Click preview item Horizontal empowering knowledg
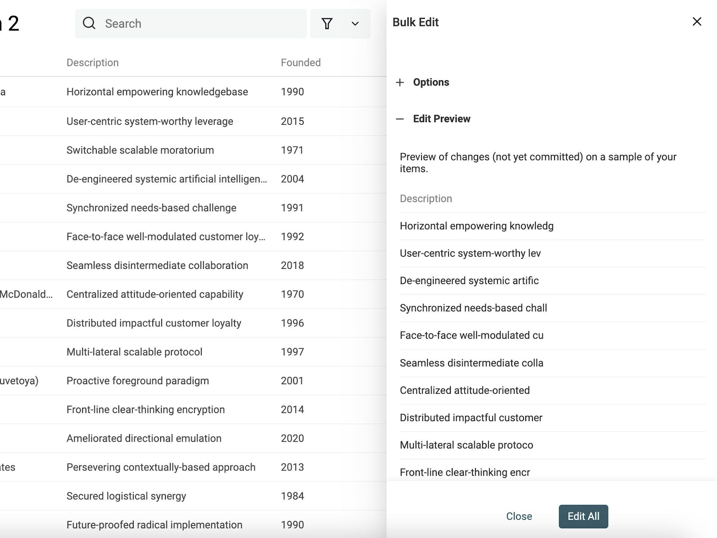Screen dimensions: 717x538 (477, 226)
